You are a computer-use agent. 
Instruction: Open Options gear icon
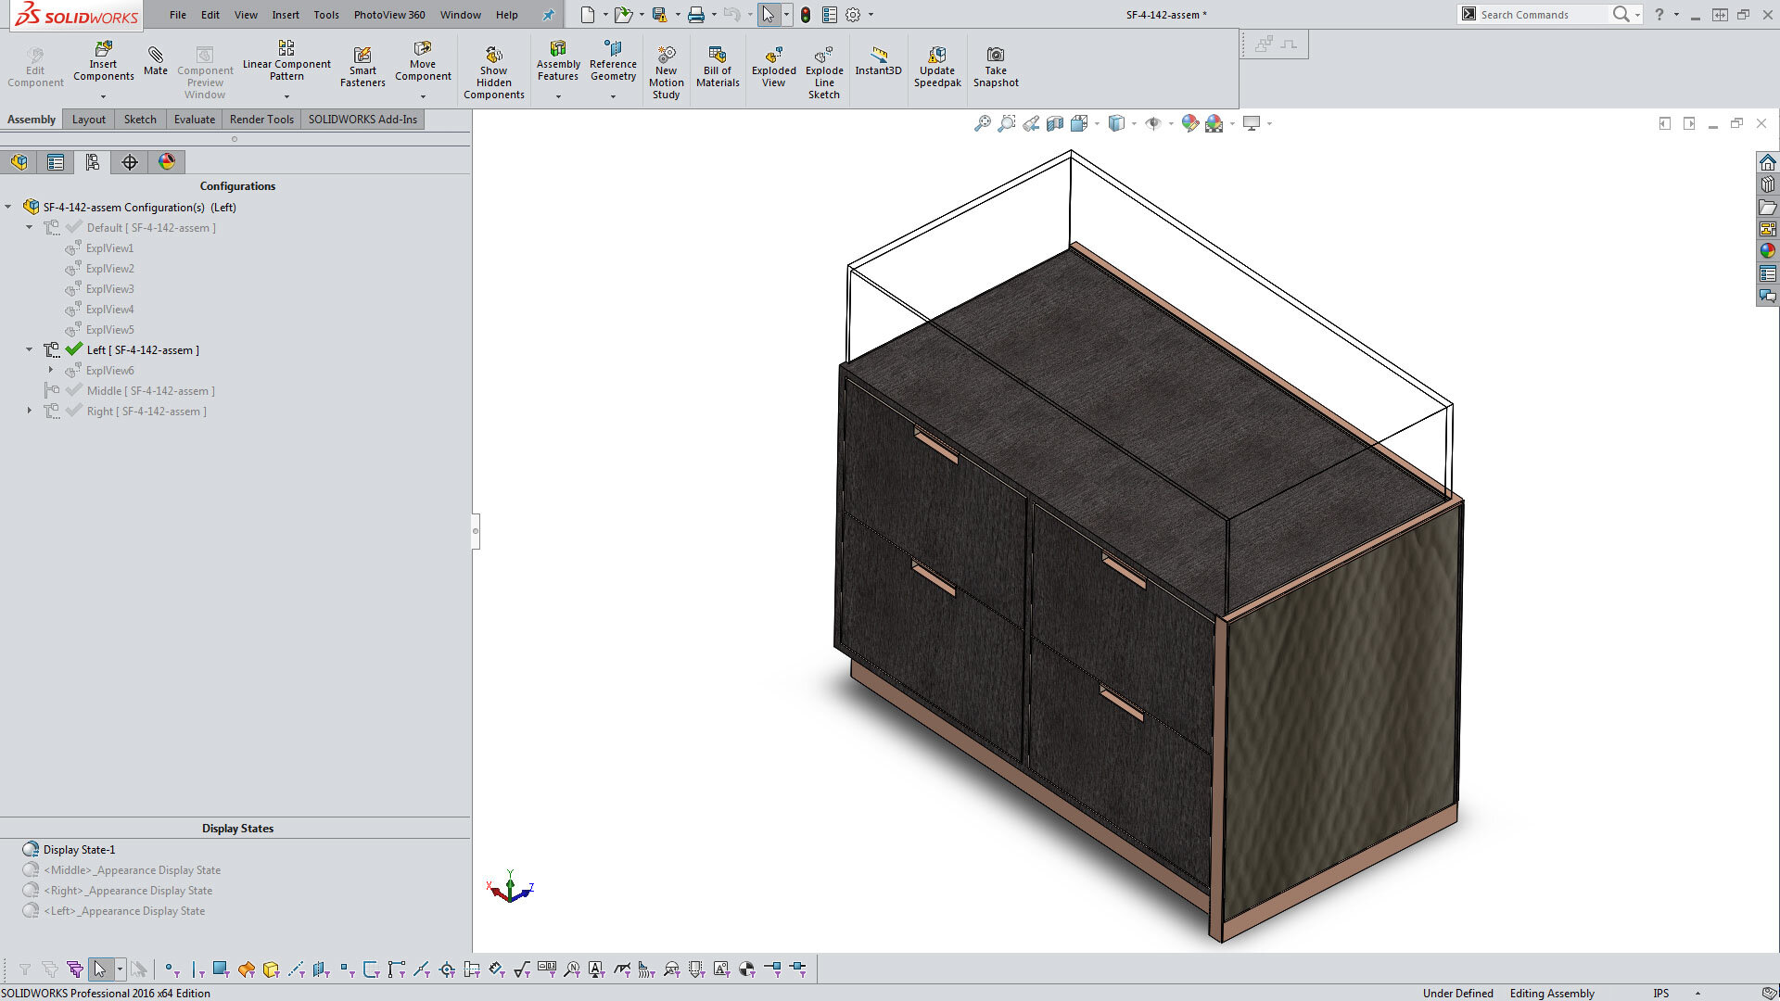(x=853, y=15)
